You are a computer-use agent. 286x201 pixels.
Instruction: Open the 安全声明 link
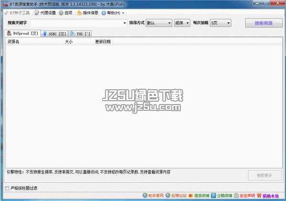tap(247, 196)
